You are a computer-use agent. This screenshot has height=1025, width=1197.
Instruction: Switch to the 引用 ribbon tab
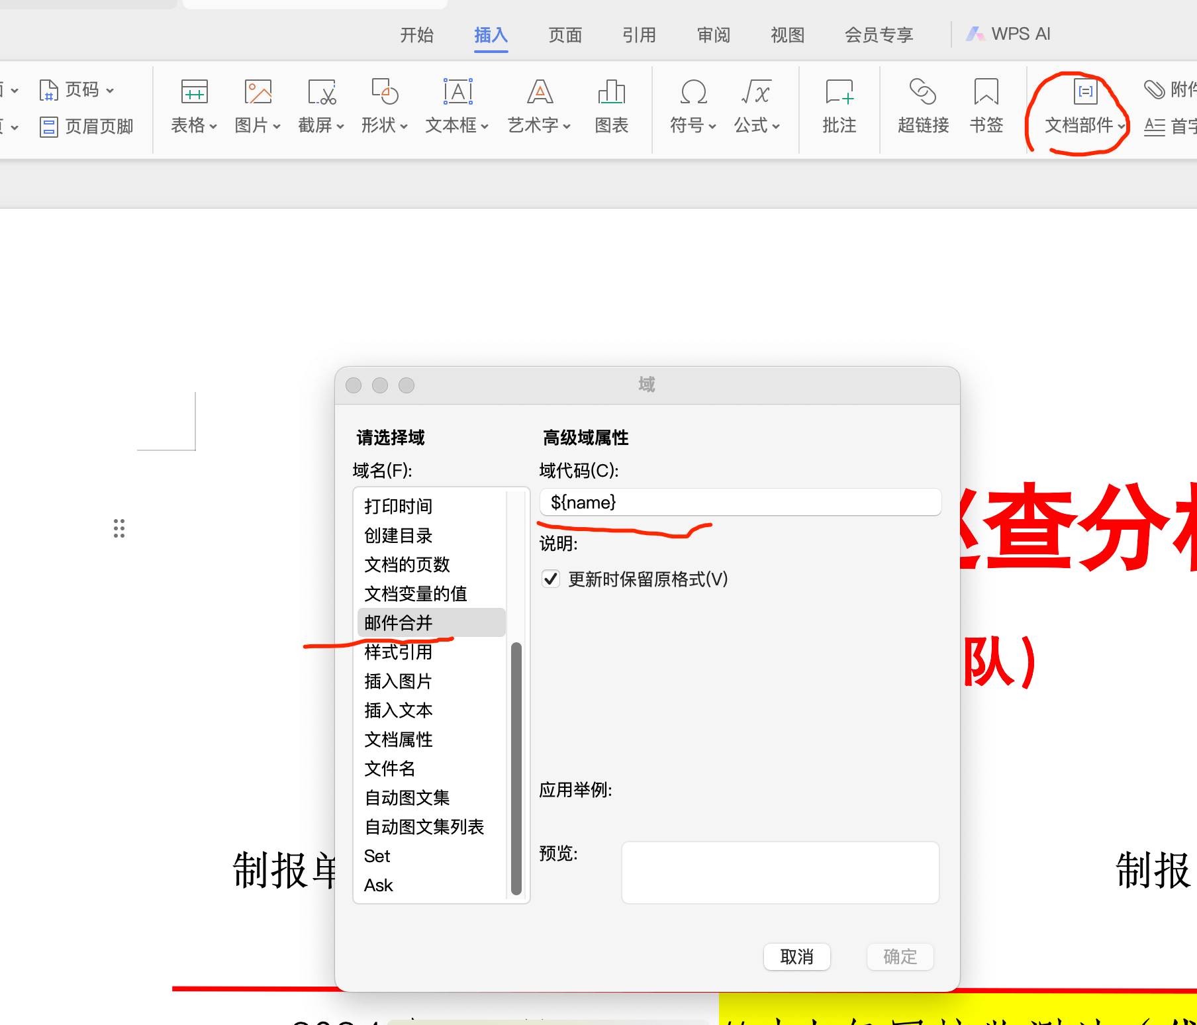[639, 34]
